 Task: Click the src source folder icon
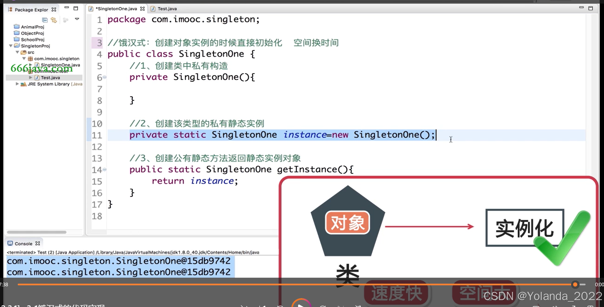pos(23,52)
